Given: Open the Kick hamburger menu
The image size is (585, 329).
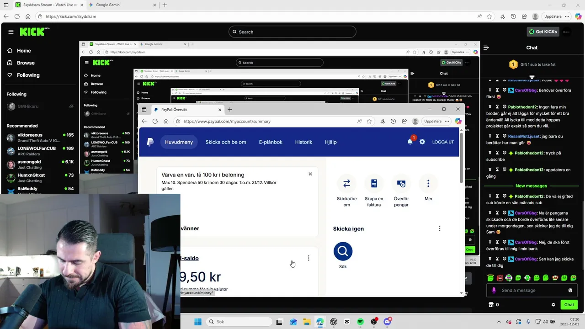Looking at the screenshot, I should coord(11,32).
